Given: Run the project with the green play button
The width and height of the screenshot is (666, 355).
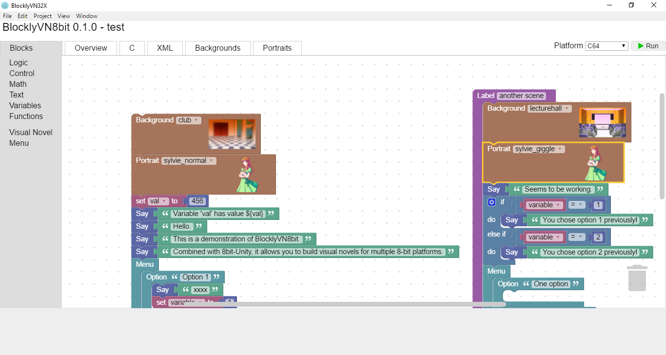Looking at the screenshot, I should [x=648, y=45].
